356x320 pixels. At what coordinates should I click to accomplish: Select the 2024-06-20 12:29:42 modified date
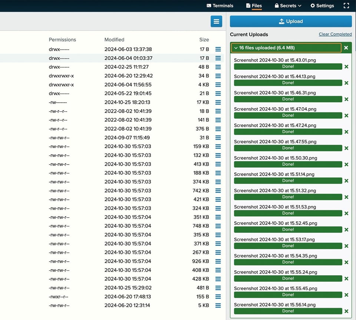tap(129, 76)
